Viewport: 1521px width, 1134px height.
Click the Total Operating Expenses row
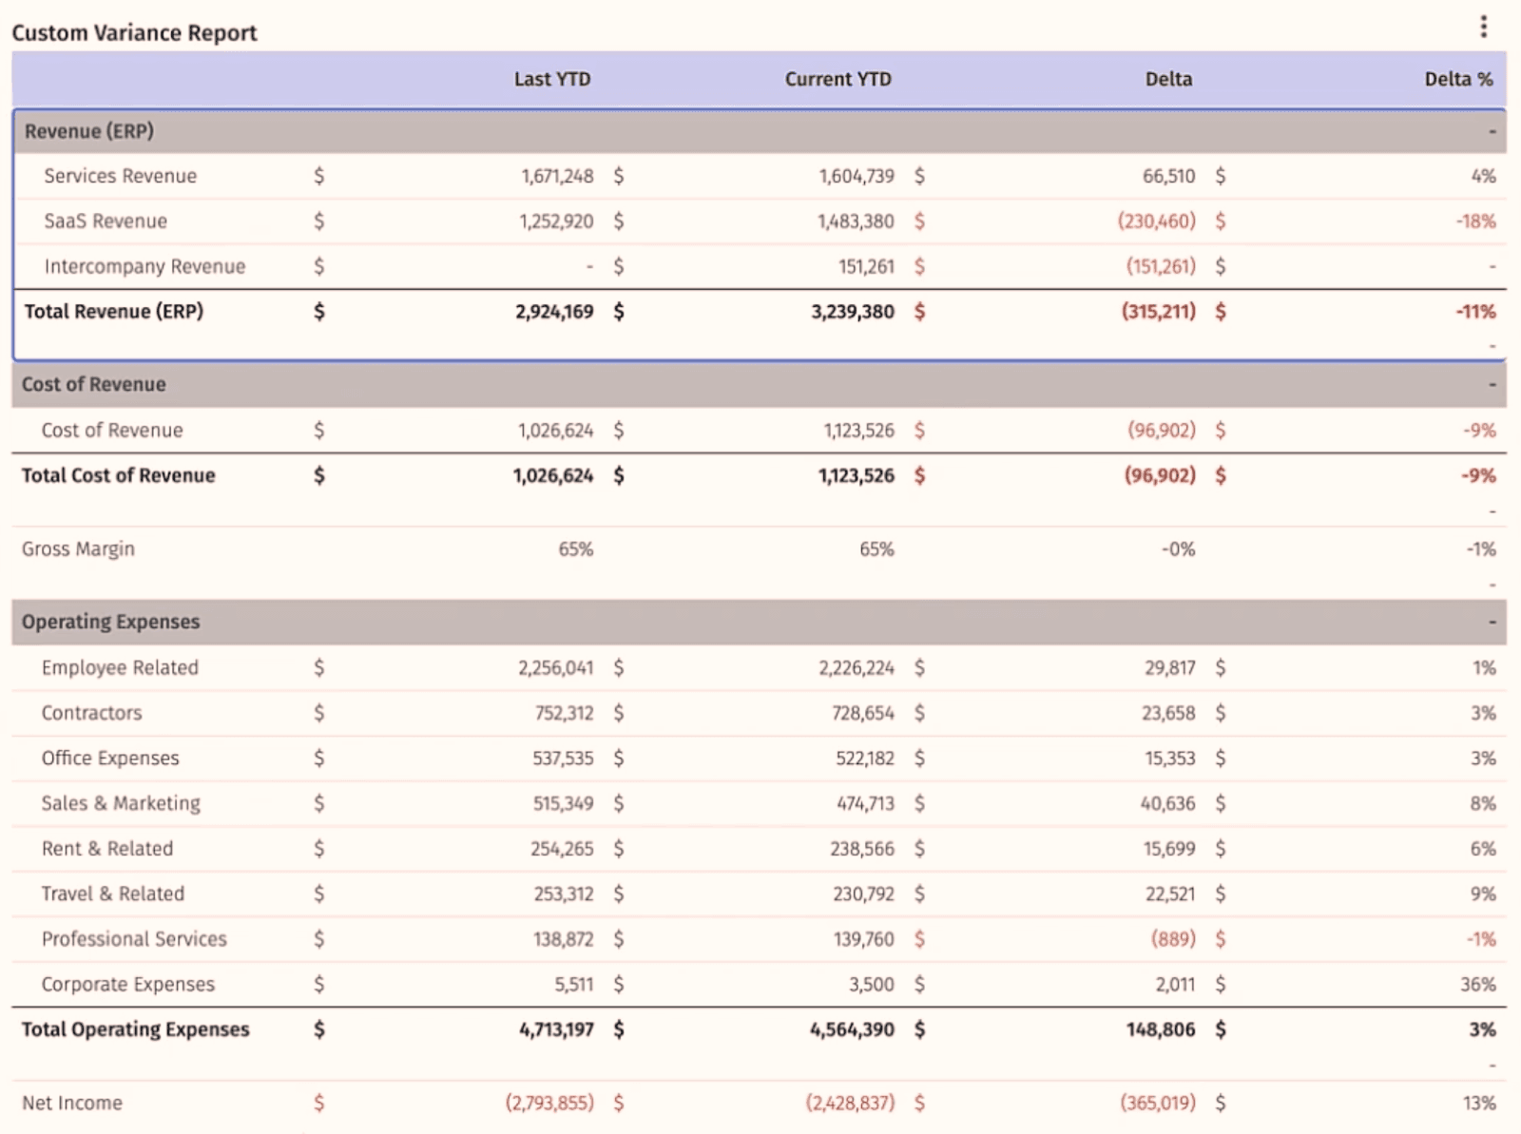click(136, 1028)
